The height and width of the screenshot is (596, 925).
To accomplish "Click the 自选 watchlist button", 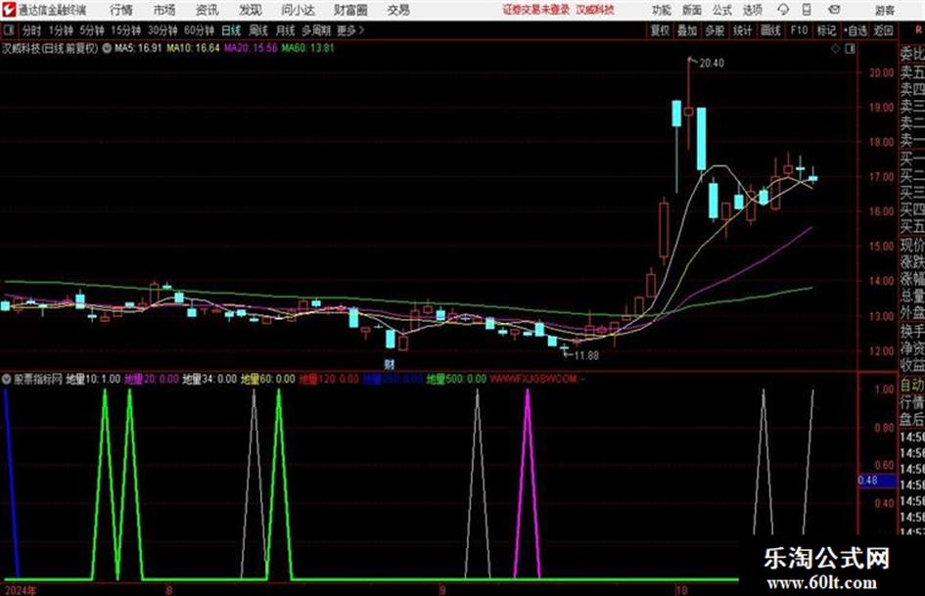I will coord(856,30).
